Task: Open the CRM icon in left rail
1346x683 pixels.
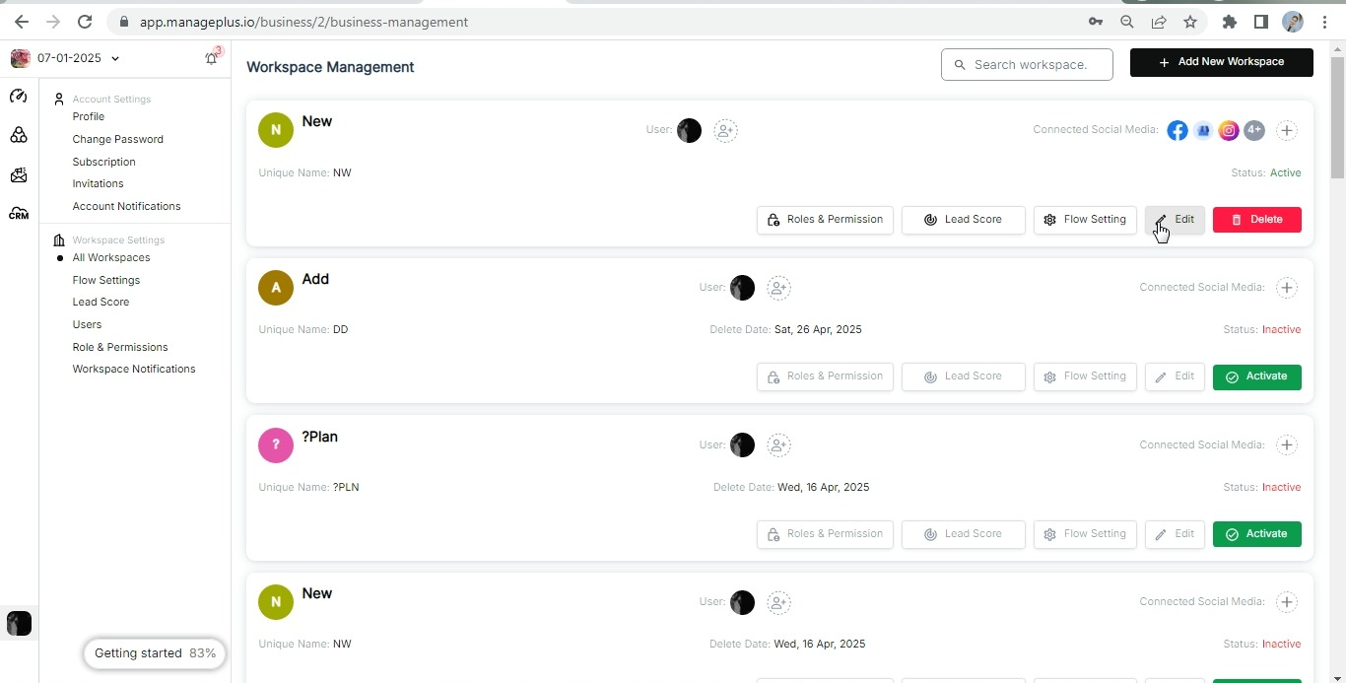Action: click(19, 214)
